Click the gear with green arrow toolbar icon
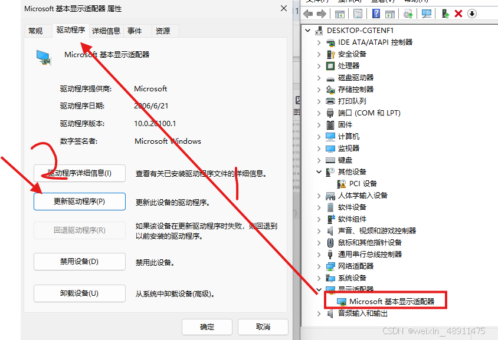This screenshot has width=498, height=340. click(x=408, y=14)
